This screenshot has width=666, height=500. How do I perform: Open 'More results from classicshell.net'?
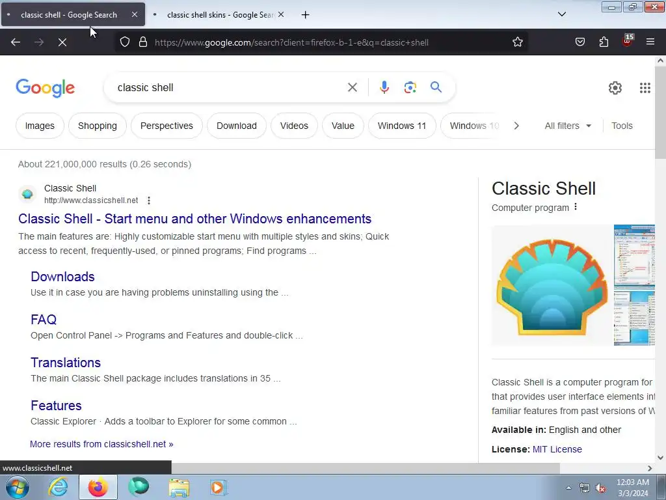[x=101, y=444]
